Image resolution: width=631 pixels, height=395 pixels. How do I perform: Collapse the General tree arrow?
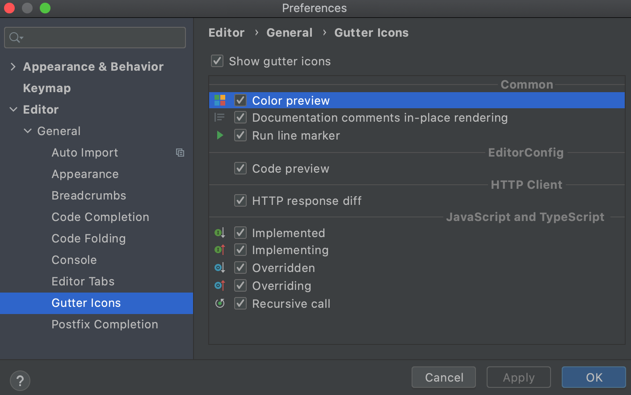click(28, 131)
